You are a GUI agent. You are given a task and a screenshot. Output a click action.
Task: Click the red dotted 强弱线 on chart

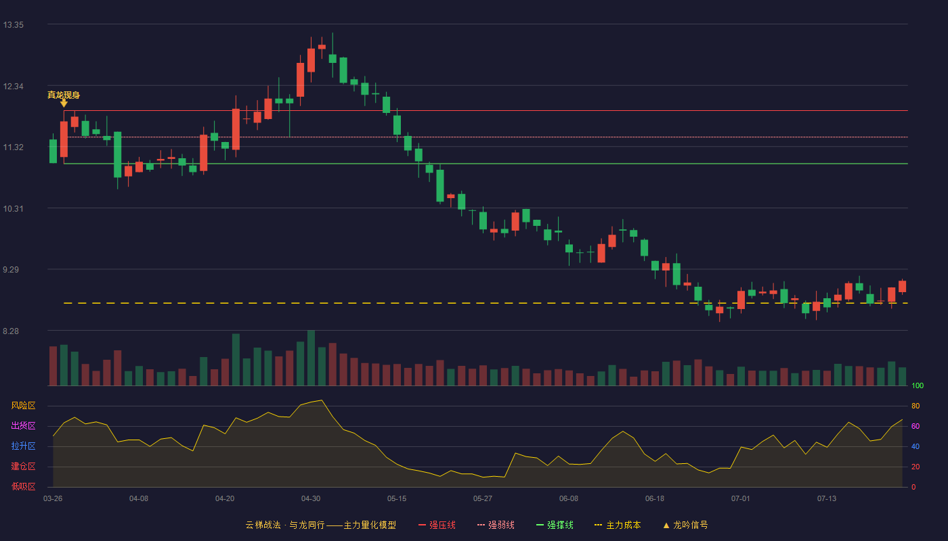tap(486, 137)
